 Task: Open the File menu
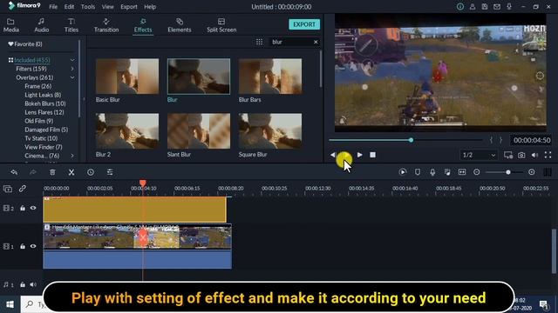pos(53,7)
